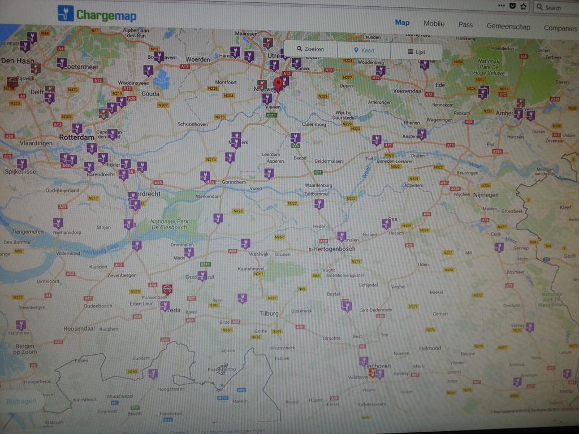Select charging station marker at Breda
This screenshot has width=579, height=434.
point(165,306)
